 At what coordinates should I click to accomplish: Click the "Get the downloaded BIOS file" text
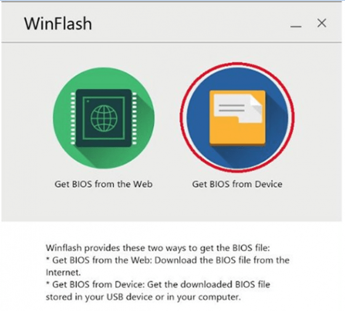click(x=208, y=284)
